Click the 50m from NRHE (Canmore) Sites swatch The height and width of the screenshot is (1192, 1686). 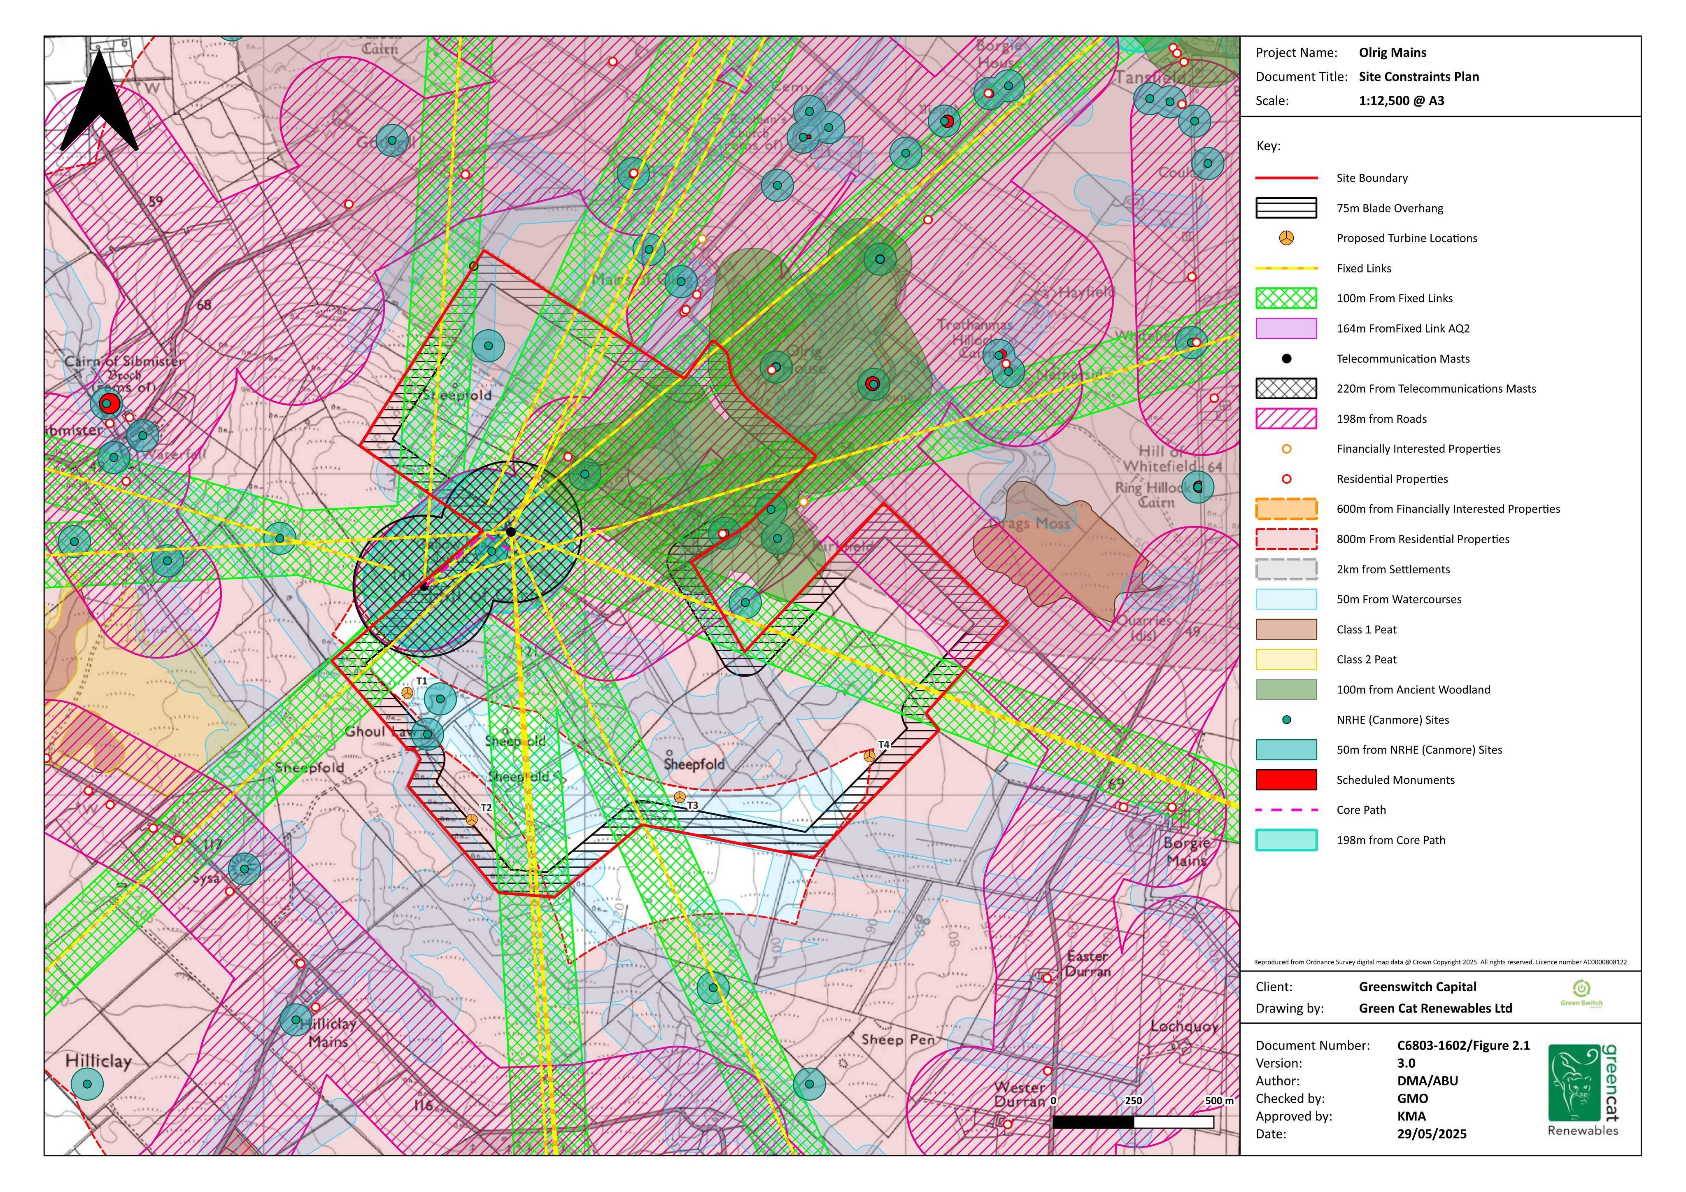1286,750
